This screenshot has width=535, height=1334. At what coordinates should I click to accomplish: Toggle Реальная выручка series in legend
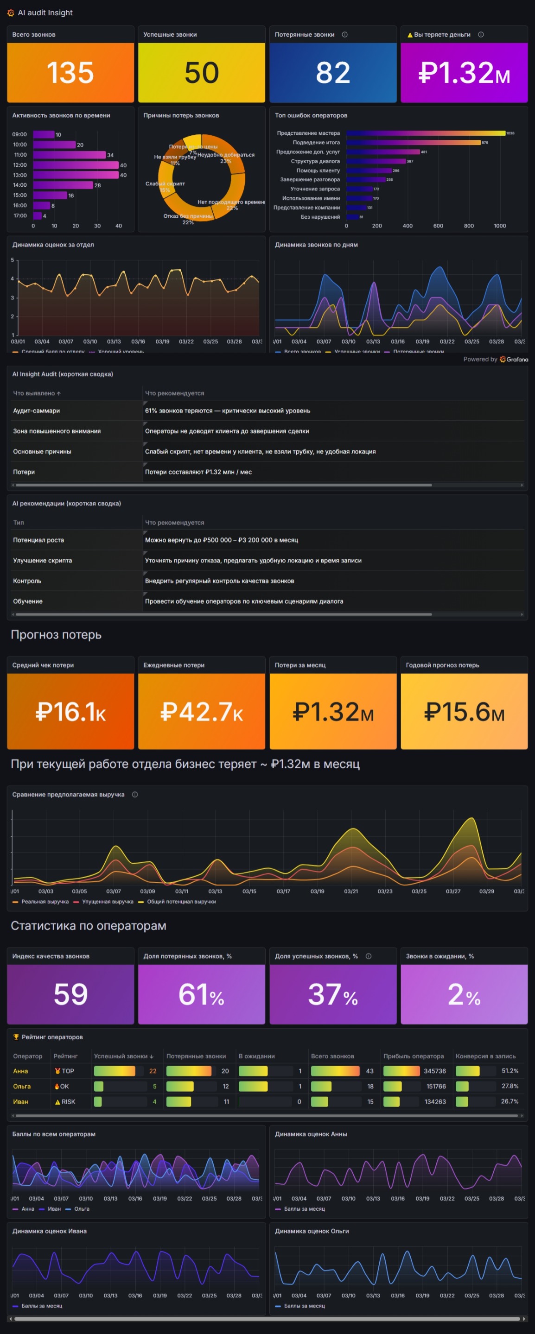pos(40,902)
